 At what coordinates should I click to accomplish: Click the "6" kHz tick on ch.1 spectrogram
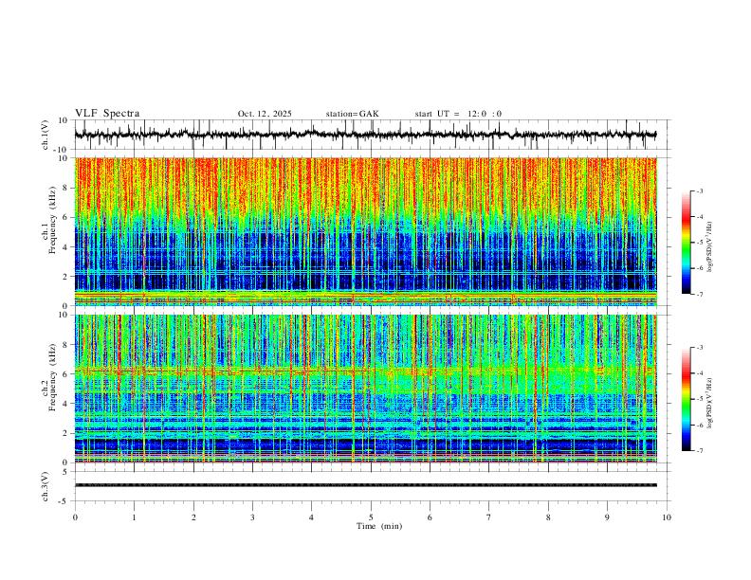[65, 218]
